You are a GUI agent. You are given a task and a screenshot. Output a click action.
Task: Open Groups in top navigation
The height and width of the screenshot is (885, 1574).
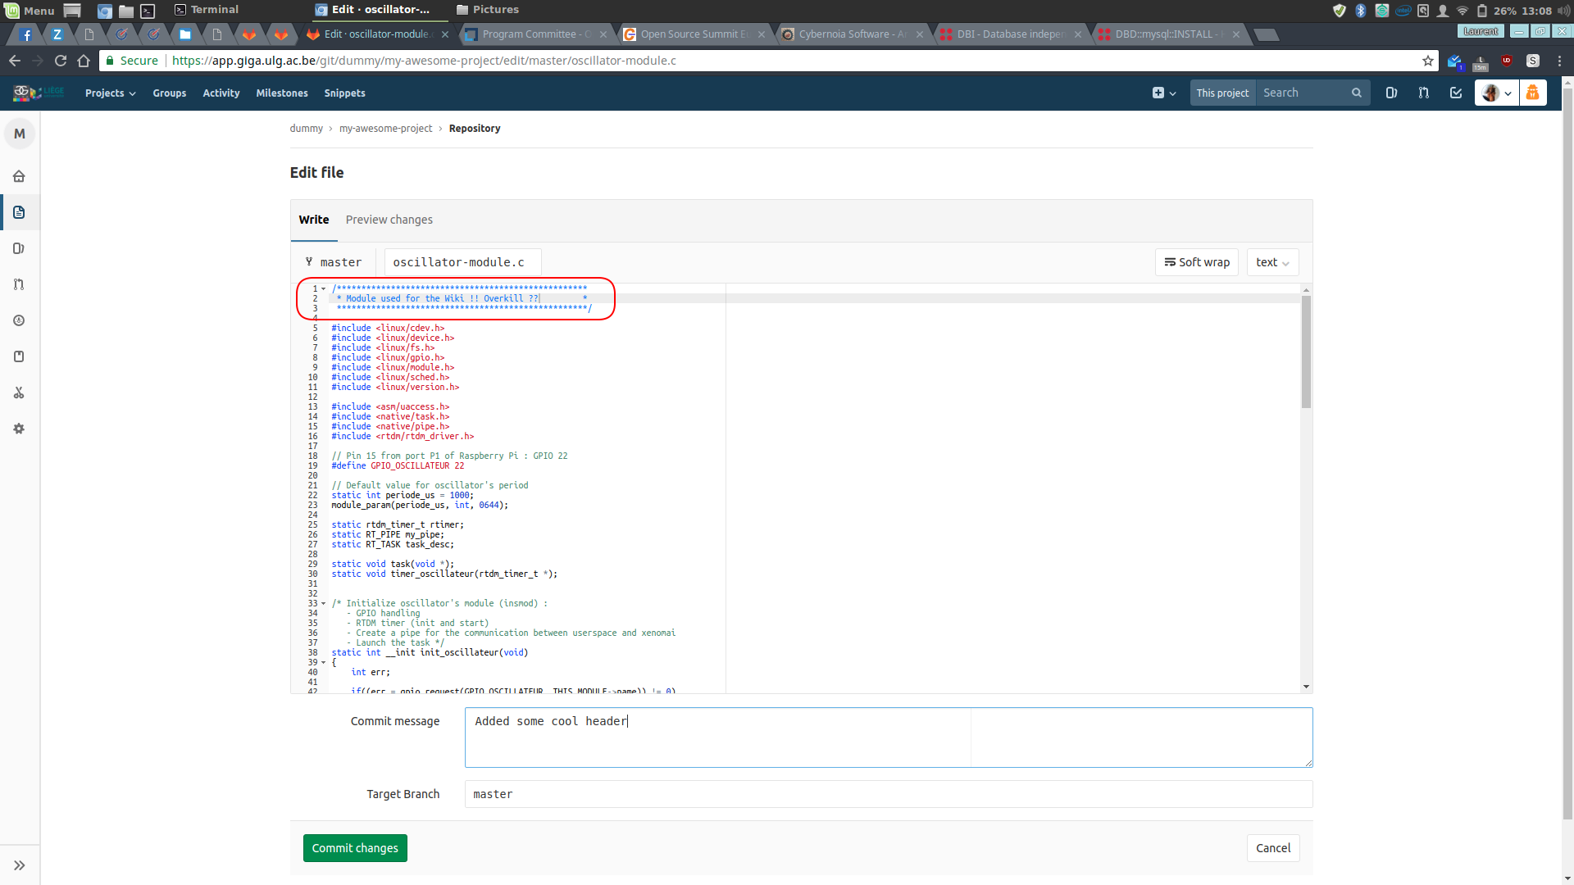coord(170,93)
